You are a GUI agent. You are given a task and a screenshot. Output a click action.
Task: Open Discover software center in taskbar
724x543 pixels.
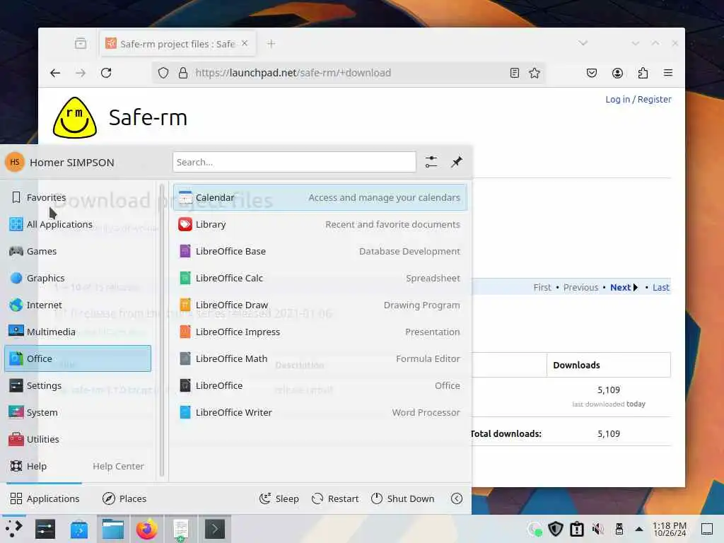tap(79, 529)
